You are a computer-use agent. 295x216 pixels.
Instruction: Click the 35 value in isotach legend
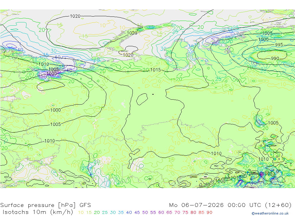(121, 212)
